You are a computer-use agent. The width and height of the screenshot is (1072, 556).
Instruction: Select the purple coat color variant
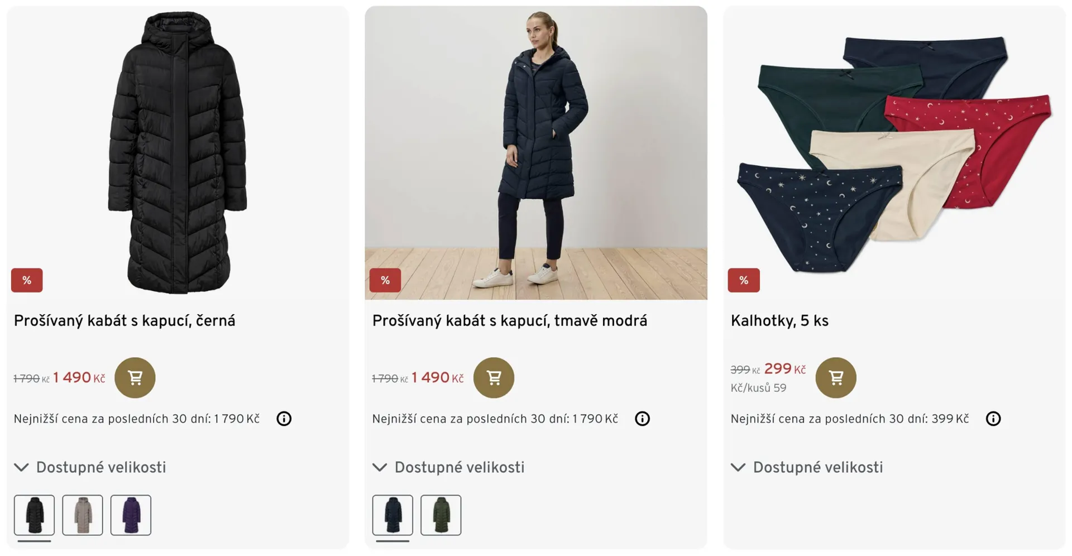131,515
